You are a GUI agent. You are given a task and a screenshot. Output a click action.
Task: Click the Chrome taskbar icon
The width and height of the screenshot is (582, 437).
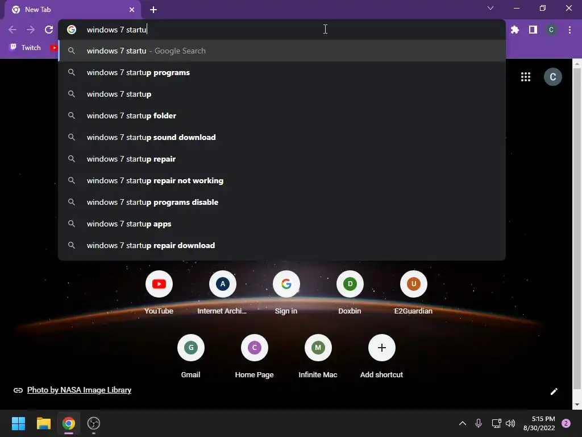pos(69,423)
